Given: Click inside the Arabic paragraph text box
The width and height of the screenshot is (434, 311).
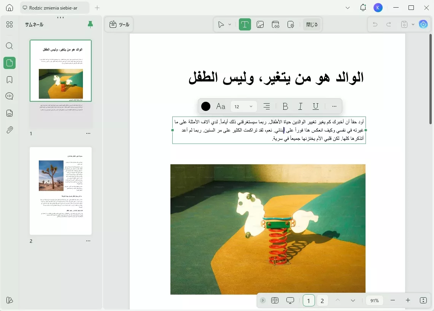Looking at the screenshot, I should click(x=269, y=130).
